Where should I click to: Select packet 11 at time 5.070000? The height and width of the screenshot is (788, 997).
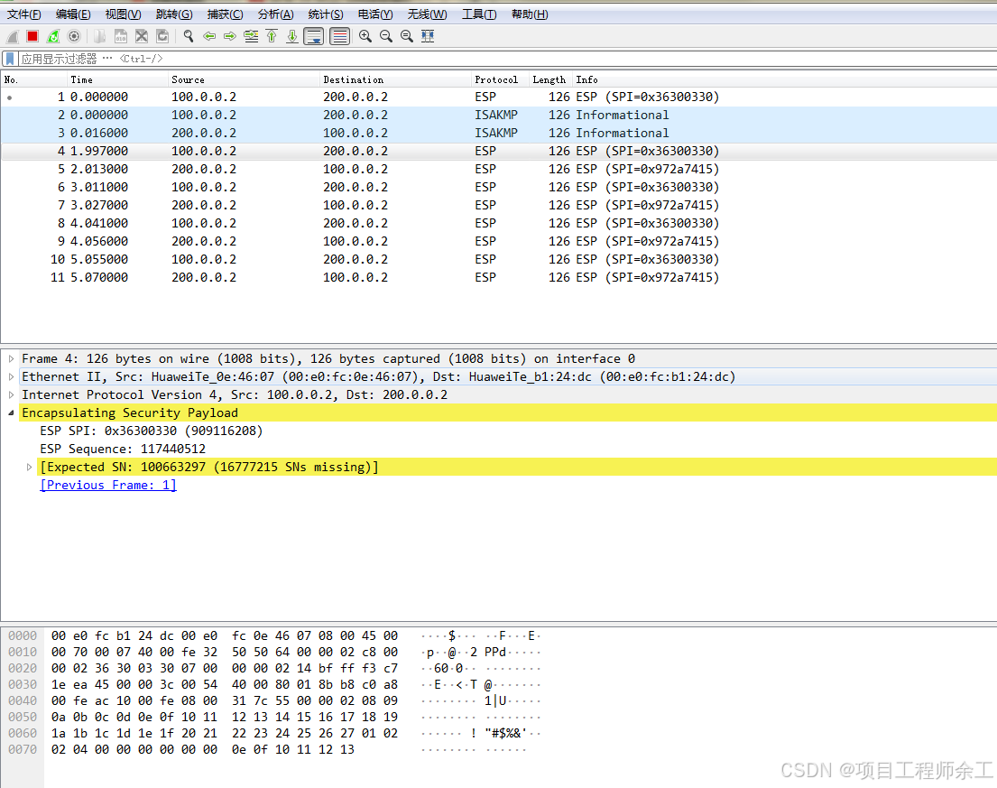pyautogui.click(x=498, y=277)
